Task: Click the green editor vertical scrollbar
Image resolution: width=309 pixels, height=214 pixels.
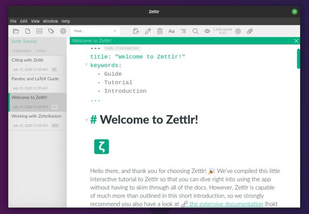Action: pyautogui.click(x=298, y=59)
